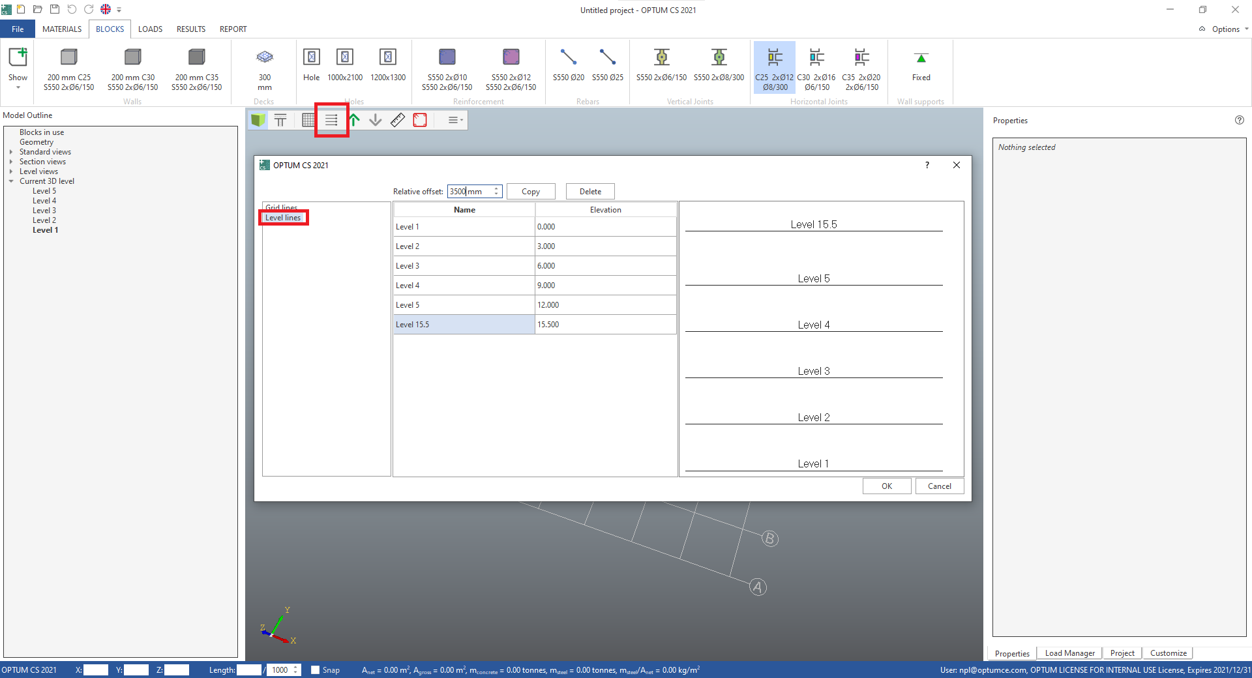
Task: Toggle the Snap checkbox in status bar
Action: tap(315, 670)
